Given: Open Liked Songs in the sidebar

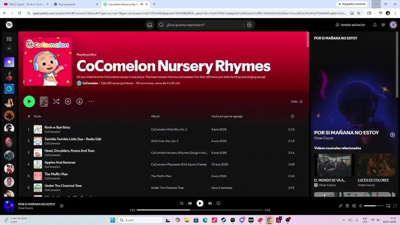Looking at the screenshot, I should (x=9, y=62).
